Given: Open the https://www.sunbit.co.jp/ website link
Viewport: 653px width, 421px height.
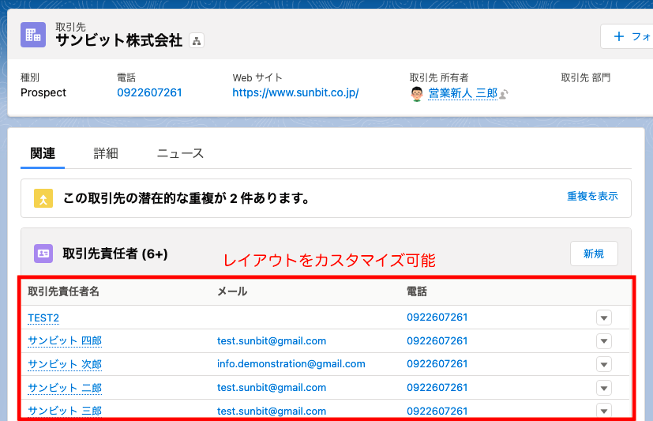Looking at the screenshot, I should coord(295,92).
